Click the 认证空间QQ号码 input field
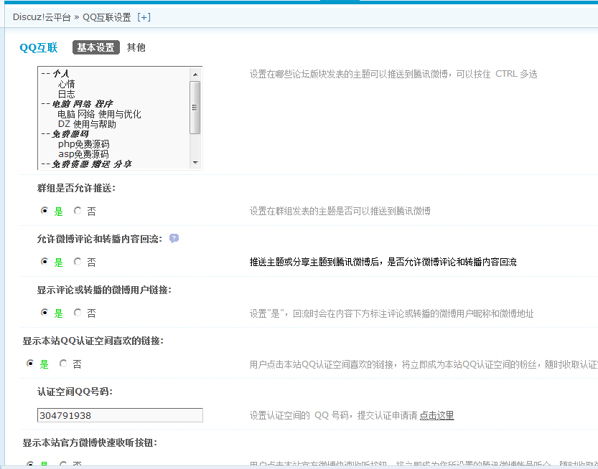Screen dimensions: 598x469 pos(120,415)
